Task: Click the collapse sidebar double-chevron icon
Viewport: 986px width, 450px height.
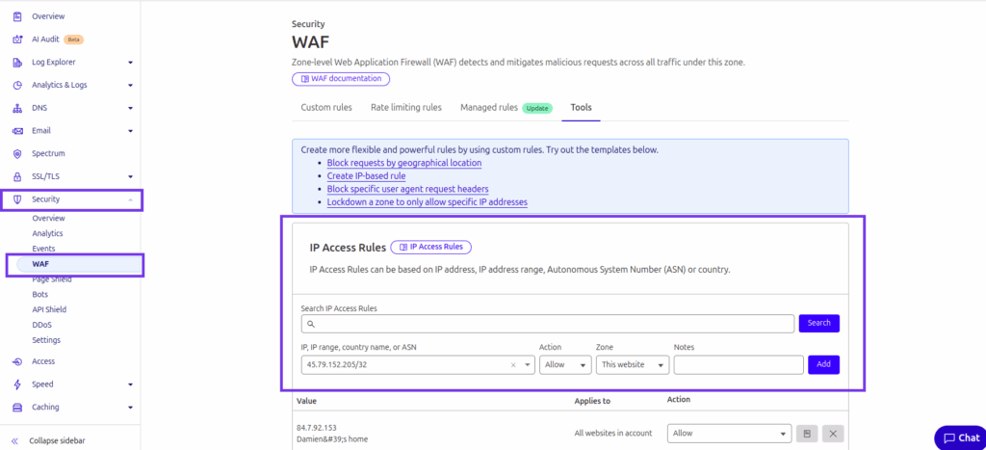Action: (15, 441)
